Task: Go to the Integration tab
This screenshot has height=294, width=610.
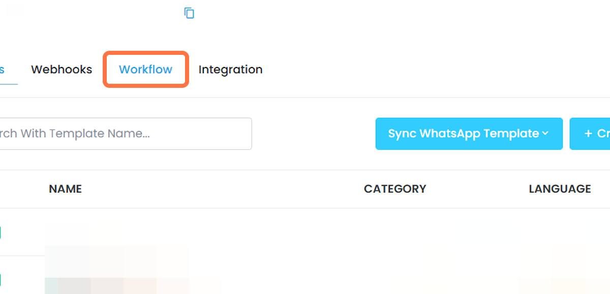Action: coord(230,70)
